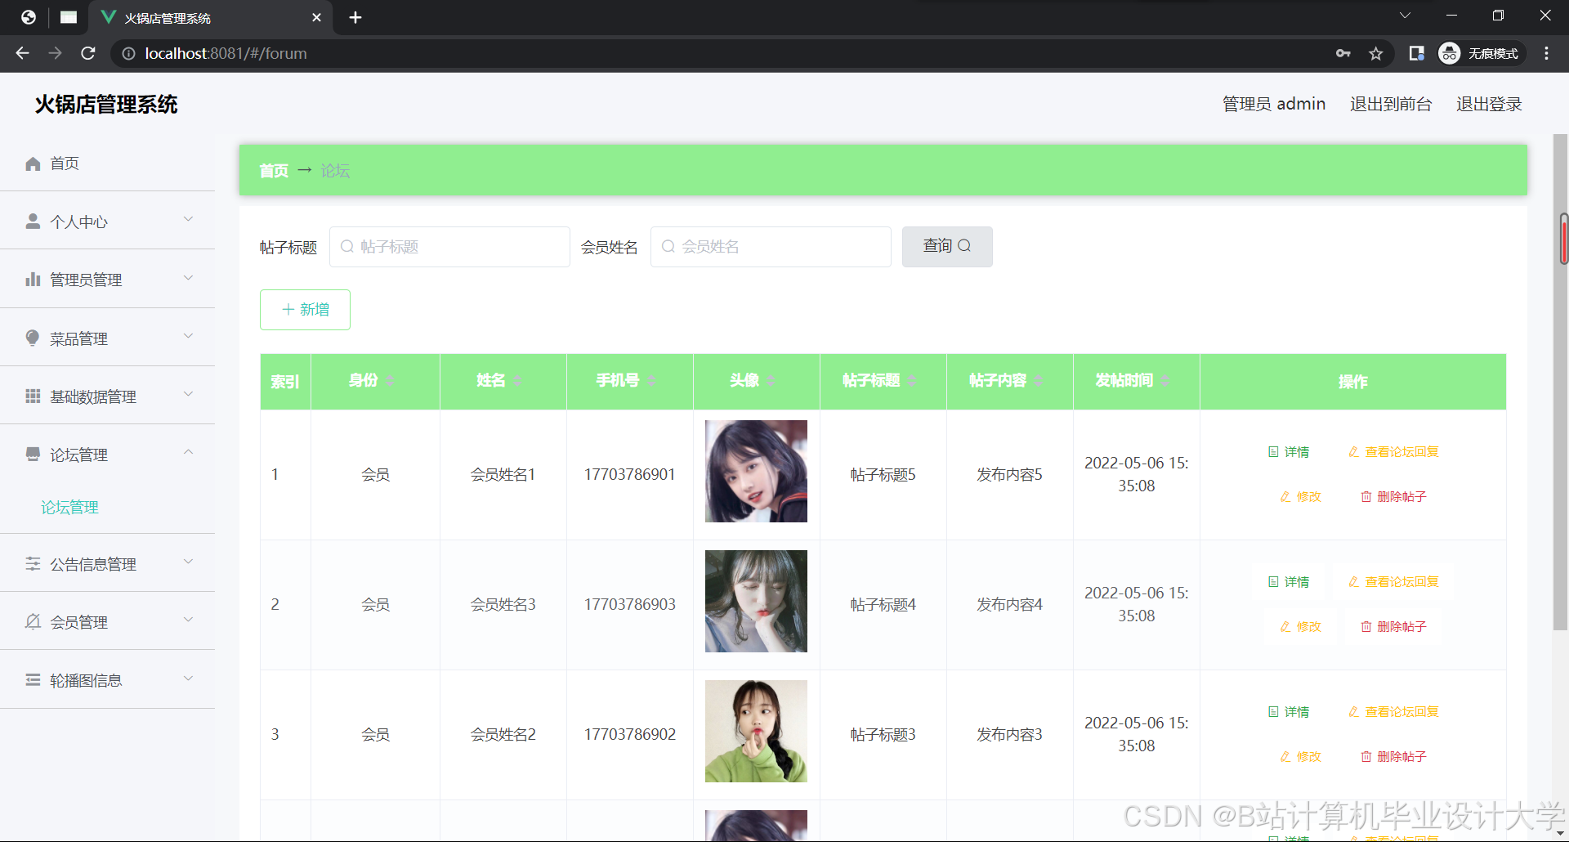Click 删除帖子 for 帖子标题3 row
Image resolution: width=1569 pixels, height=842 pixels.
[x=1393, y=756]
